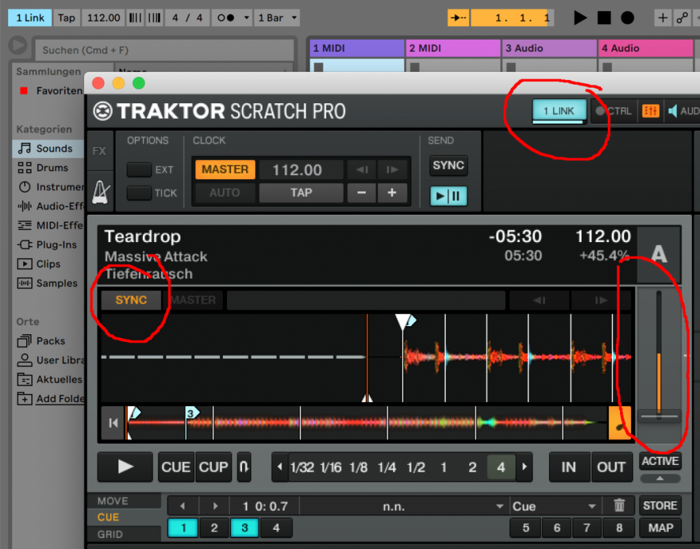Skip to track start in deck A
The height and width of the screenshot is (549, 700).
pyautogui.click(x=113, y=423)
